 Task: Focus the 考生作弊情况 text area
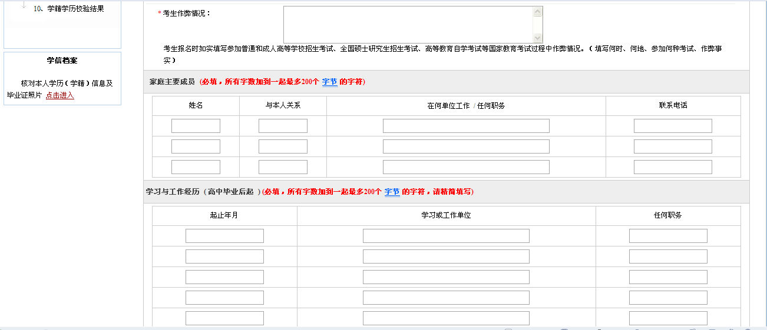408,25
